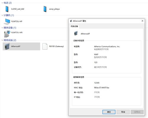This screenshot has width=148, height=118.
Task: Click the Atheros Communications, Inc. manufacturer text
Action: [107, 46]
